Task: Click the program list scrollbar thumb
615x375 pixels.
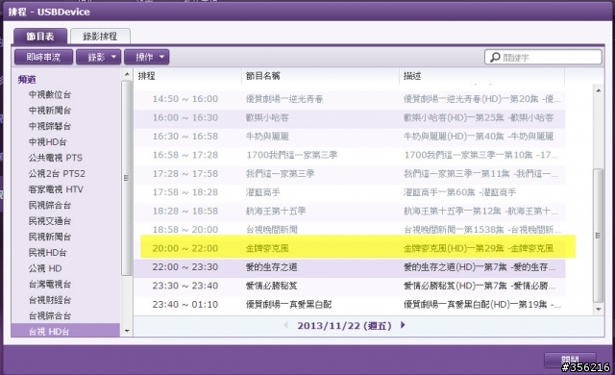Action: (x=598, y=236)
